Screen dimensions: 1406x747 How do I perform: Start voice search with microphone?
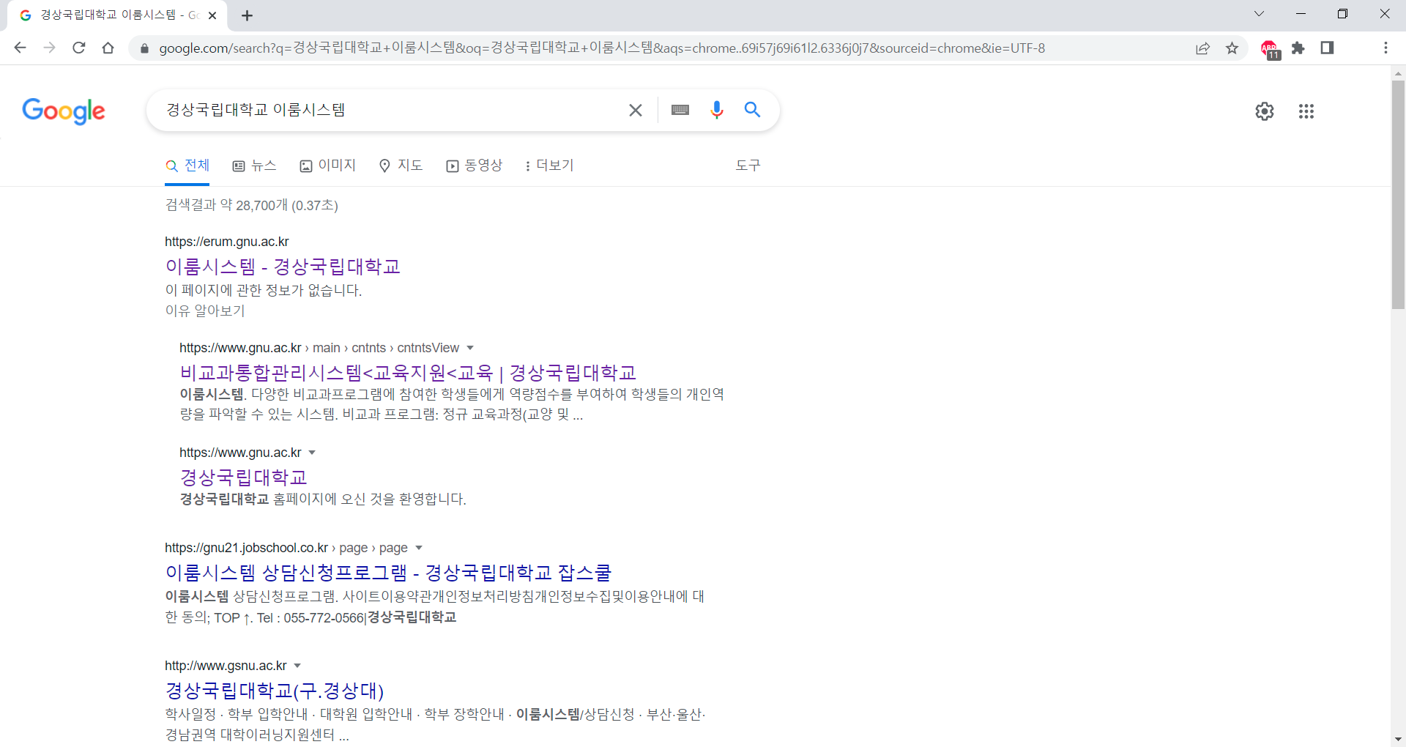point(717,110)
